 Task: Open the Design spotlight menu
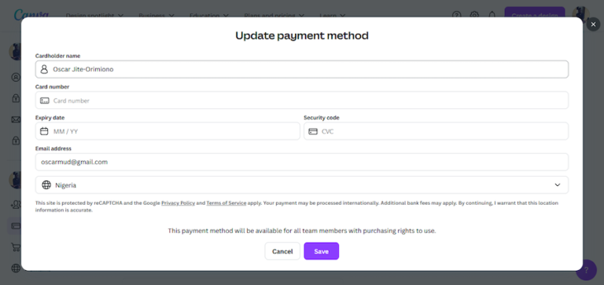pyautogui.click(x=94, y=16)
